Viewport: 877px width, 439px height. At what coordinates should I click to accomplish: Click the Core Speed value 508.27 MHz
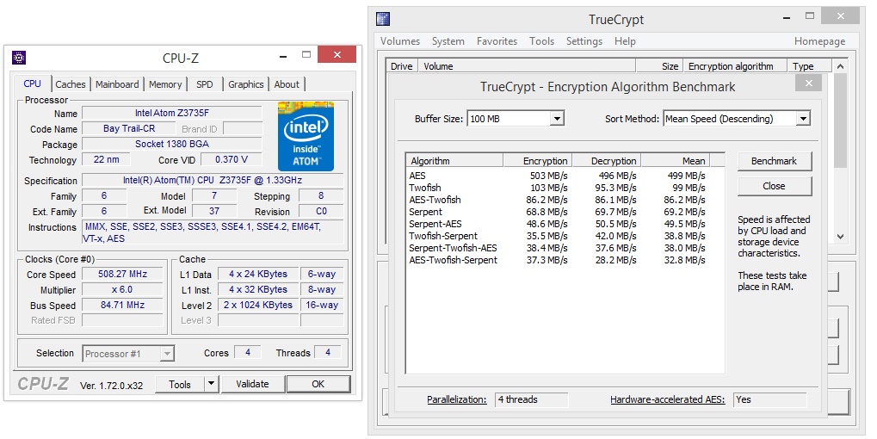[x=122, y=274]
